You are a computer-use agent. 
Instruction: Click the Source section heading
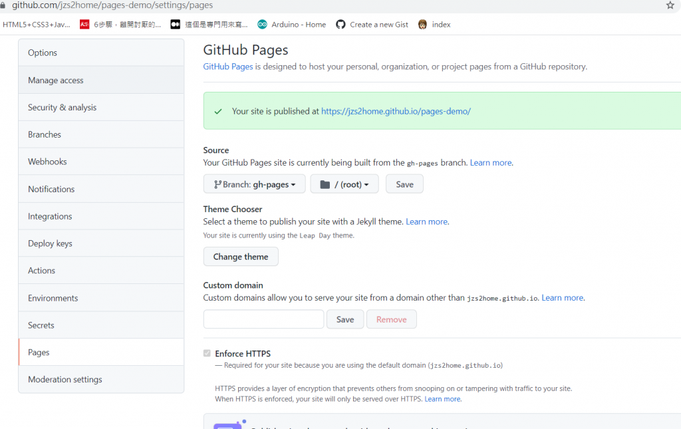(x=216, y=150)
